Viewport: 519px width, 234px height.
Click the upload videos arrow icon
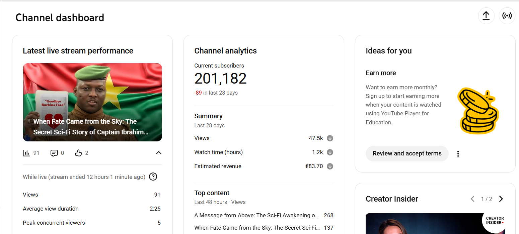[x=486, y=16]
